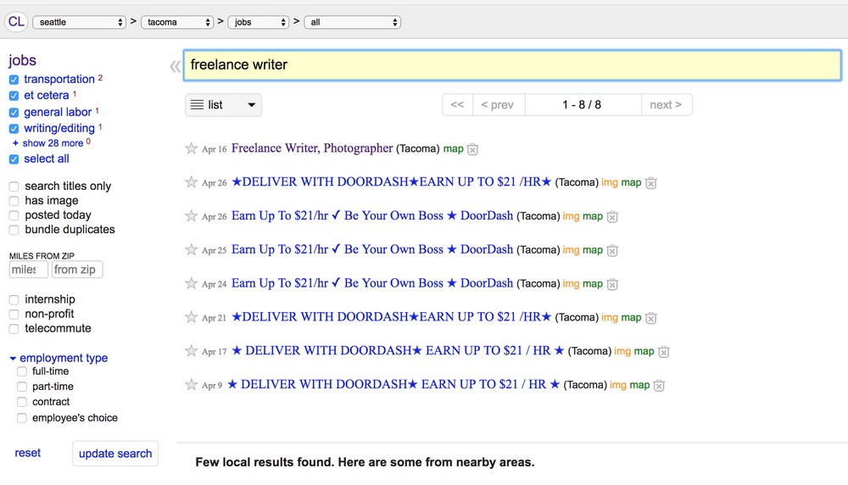Viewport: 848px width, 485px height.
Task: Hide Apr 25 Earn Up To $21/hr posting
Action: coord(611,251)
